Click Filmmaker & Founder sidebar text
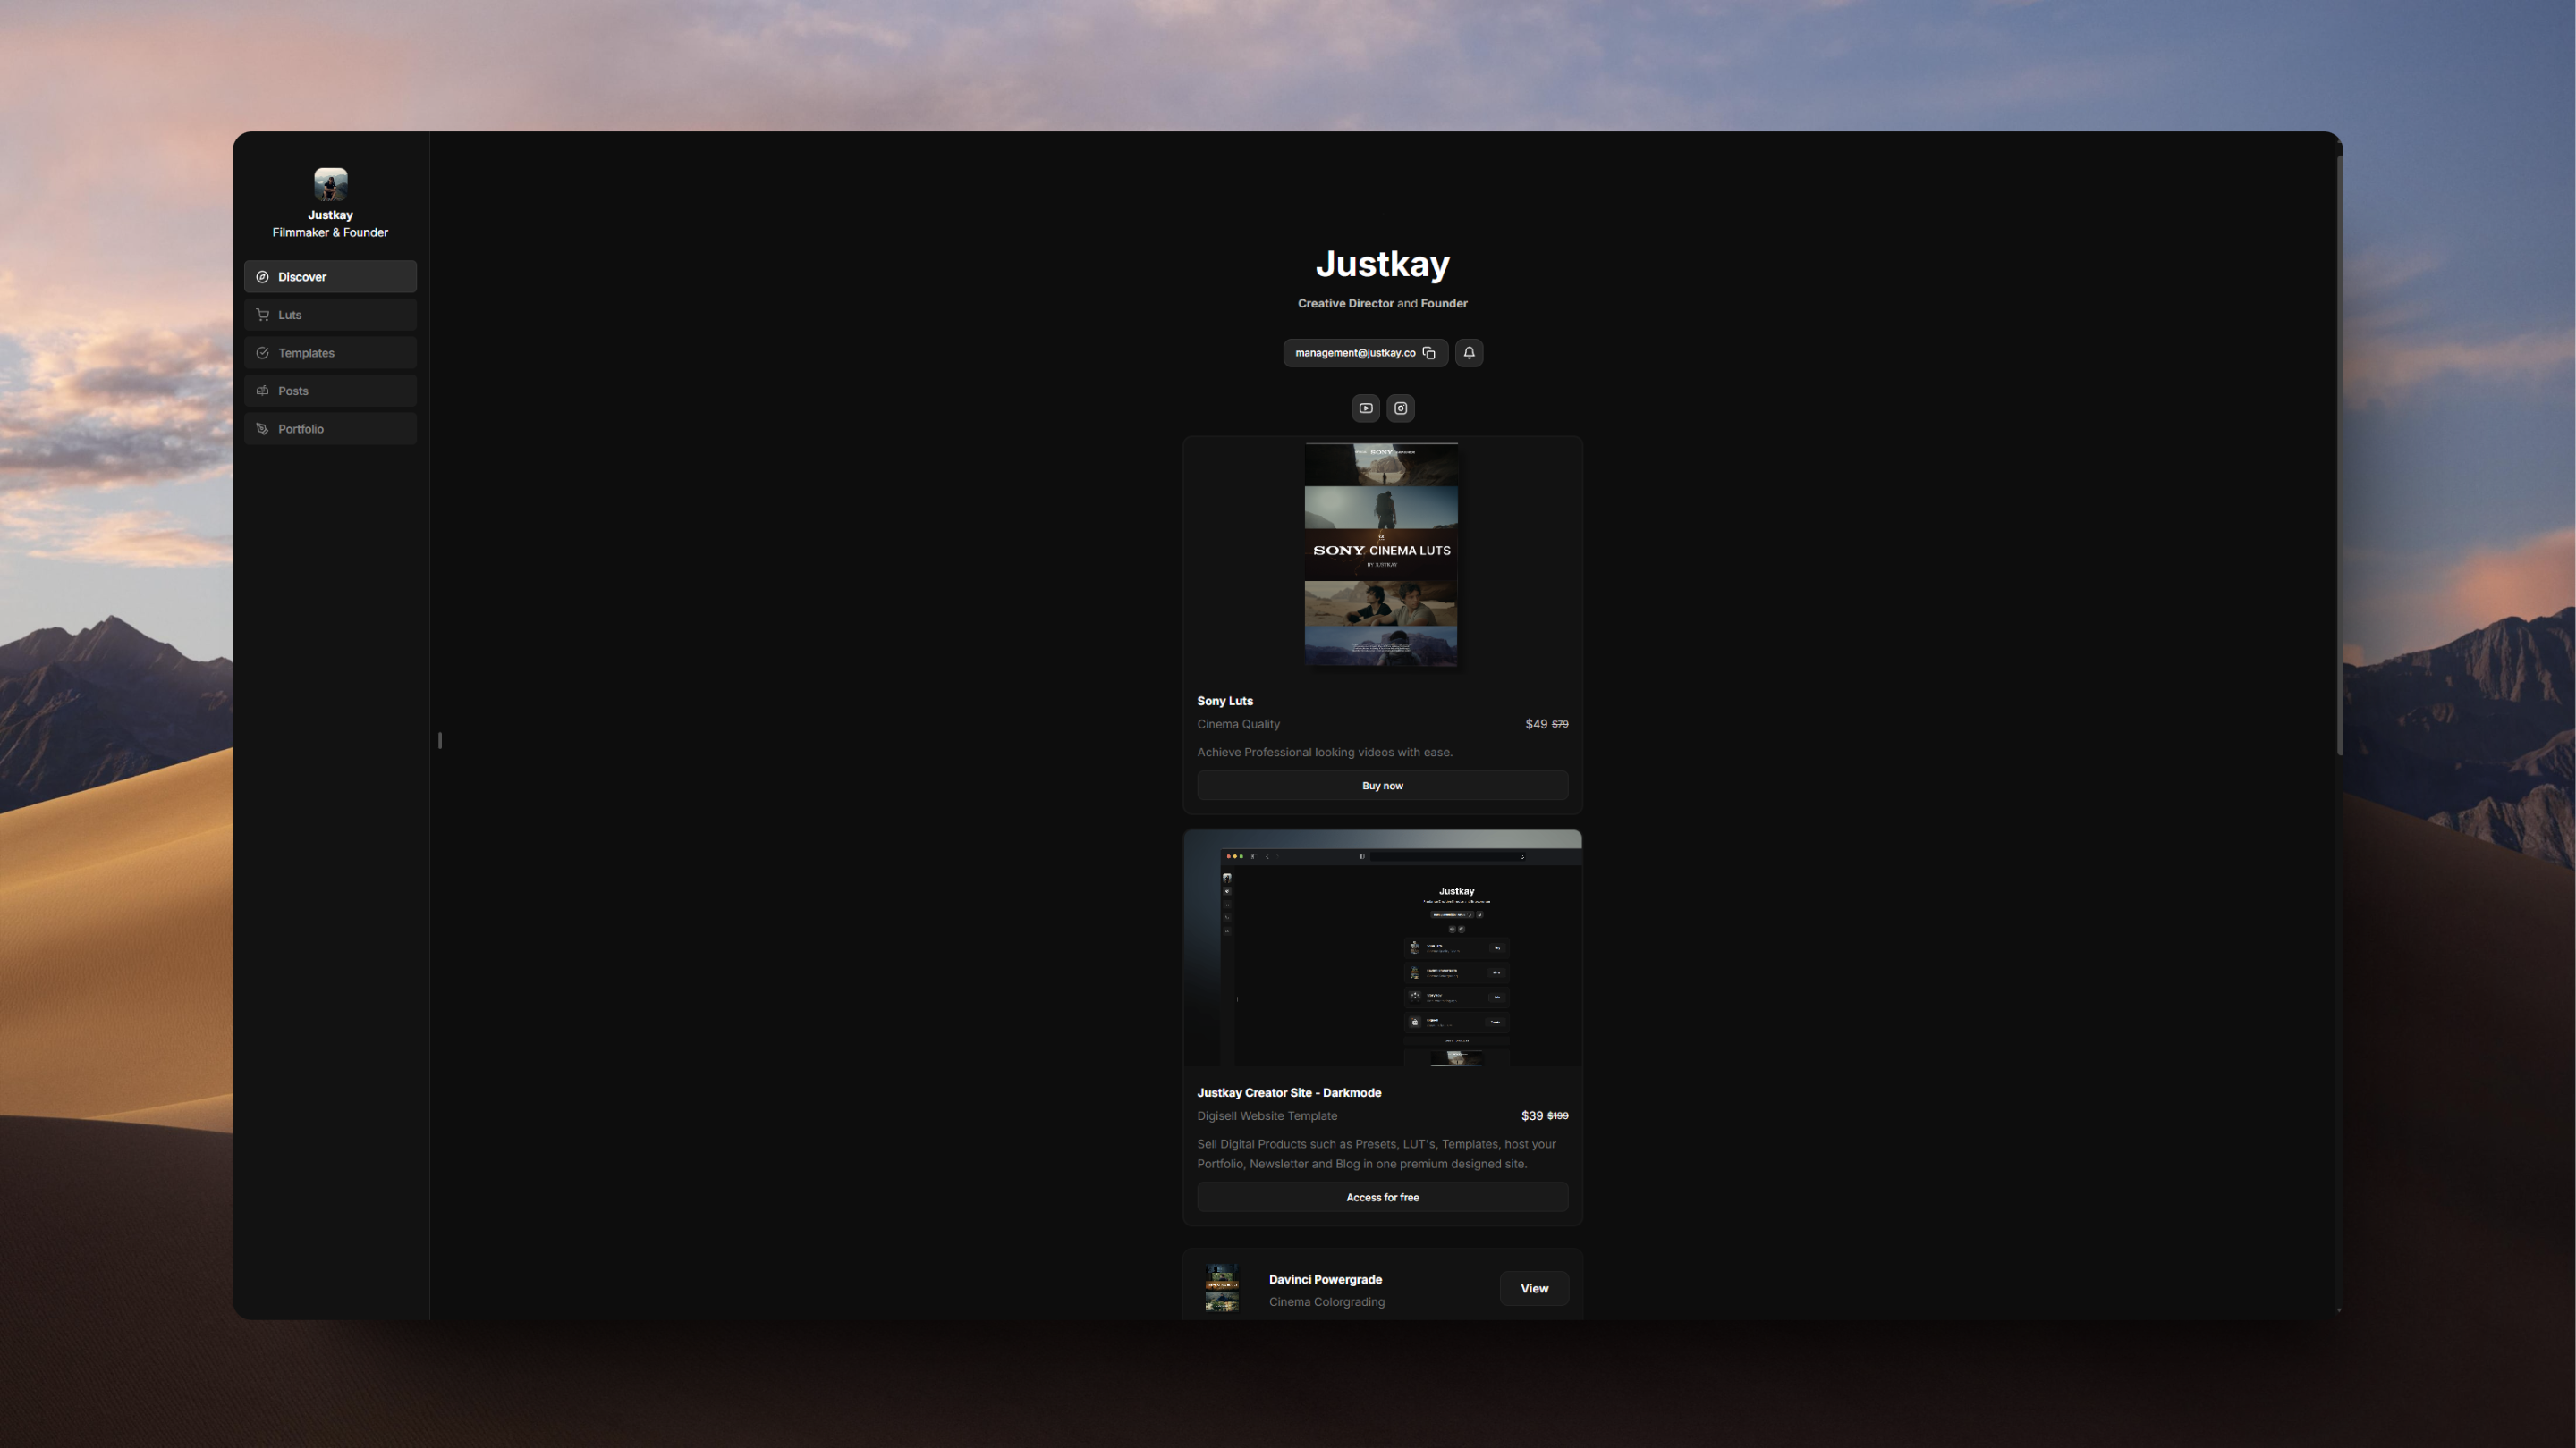 click(x=330, y=232)
